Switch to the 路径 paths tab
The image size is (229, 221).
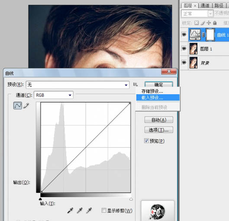[219, 5]
